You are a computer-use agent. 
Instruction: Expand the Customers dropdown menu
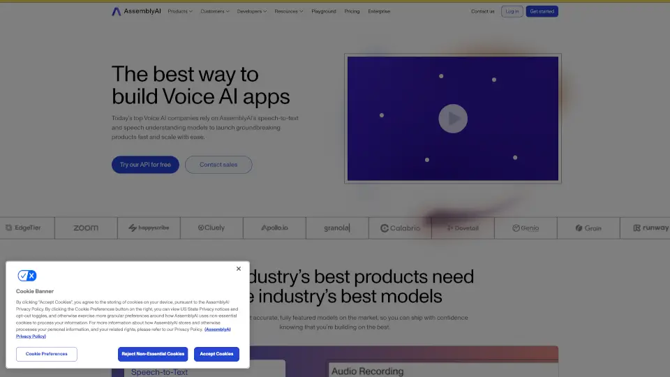(x=215, y=11)
